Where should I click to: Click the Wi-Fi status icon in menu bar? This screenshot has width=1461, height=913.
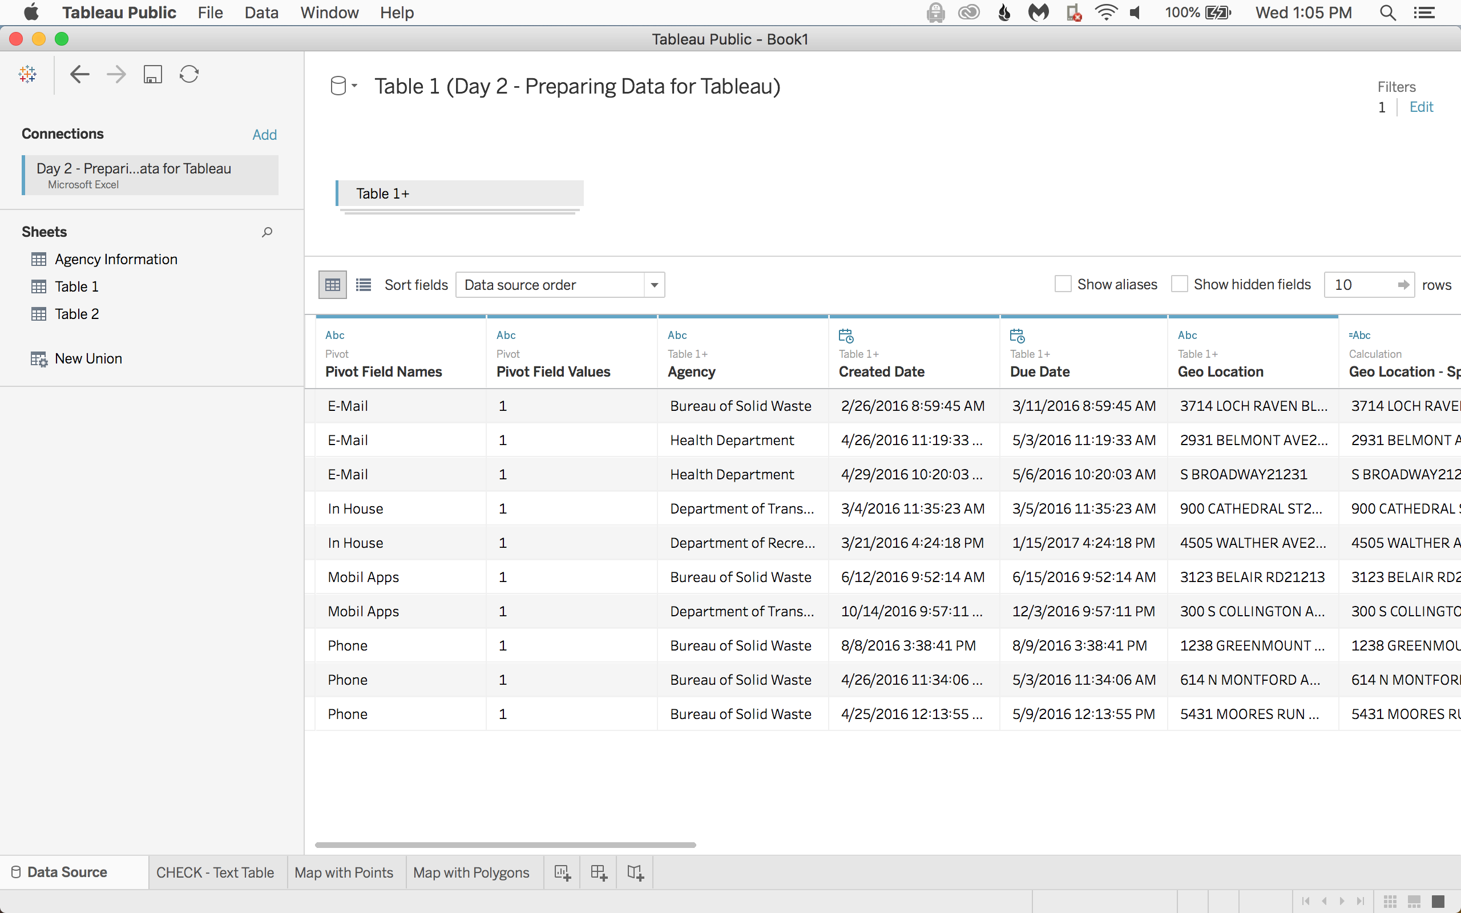point(1105,13)
